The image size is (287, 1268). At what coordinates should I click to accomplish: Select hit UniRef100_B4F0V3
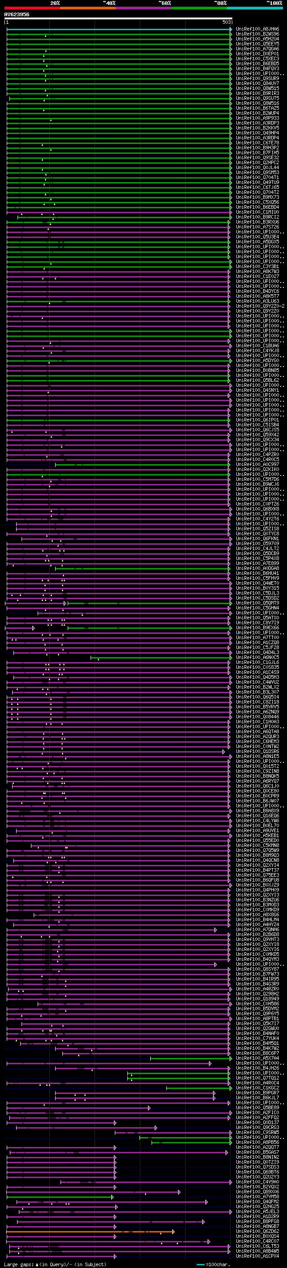pyautogui.click(x=257, y=68)
